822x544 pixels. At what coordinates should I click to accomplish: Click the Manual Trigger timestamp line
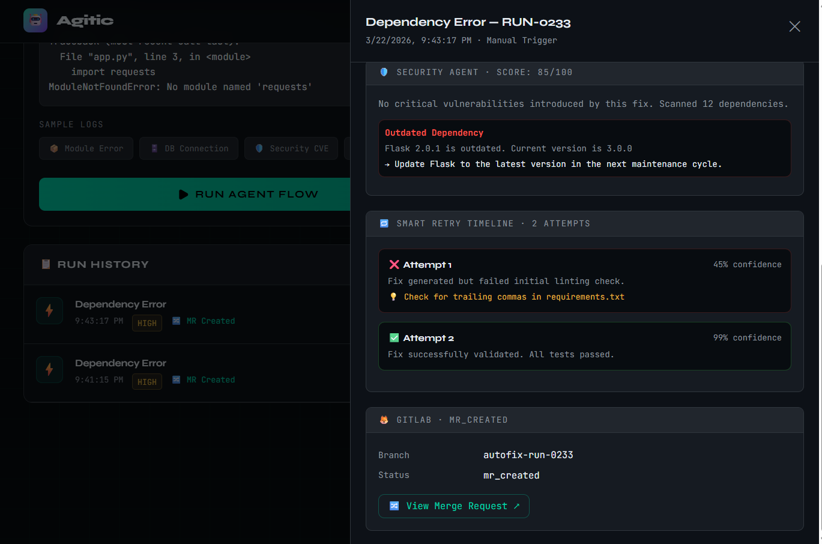point(461,40)
